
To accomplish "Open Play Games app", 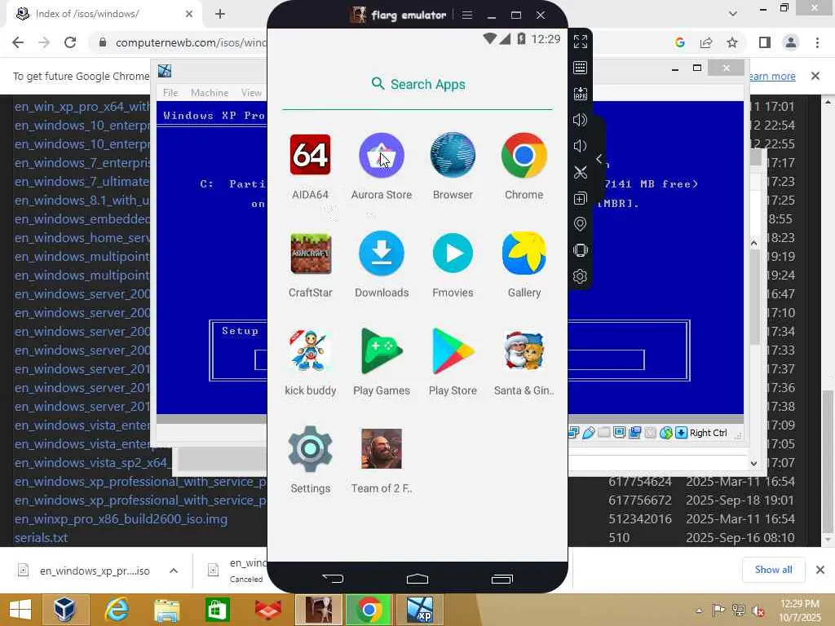I will click(382, 351).
